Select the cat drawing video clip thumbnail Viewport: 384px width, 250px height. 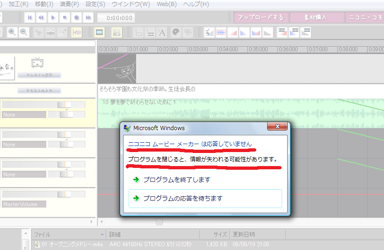(x=117, y=69)
